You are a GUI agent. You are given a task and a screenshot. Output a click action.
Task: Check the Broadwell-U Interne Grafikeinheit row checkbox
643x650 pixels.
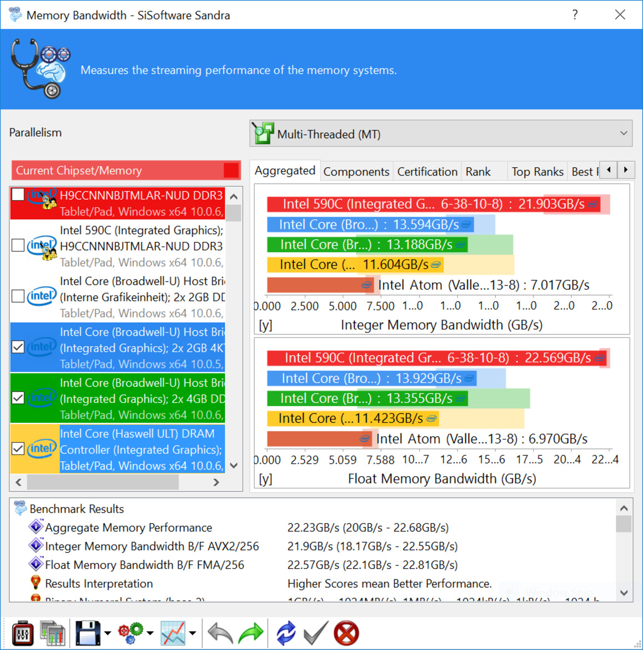tap(18, 297)
